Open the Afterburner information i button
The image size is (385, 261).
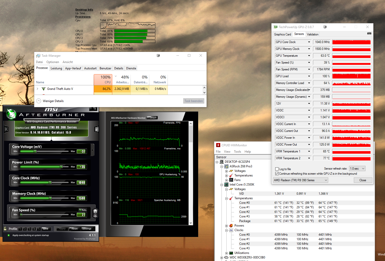(96, 129)
